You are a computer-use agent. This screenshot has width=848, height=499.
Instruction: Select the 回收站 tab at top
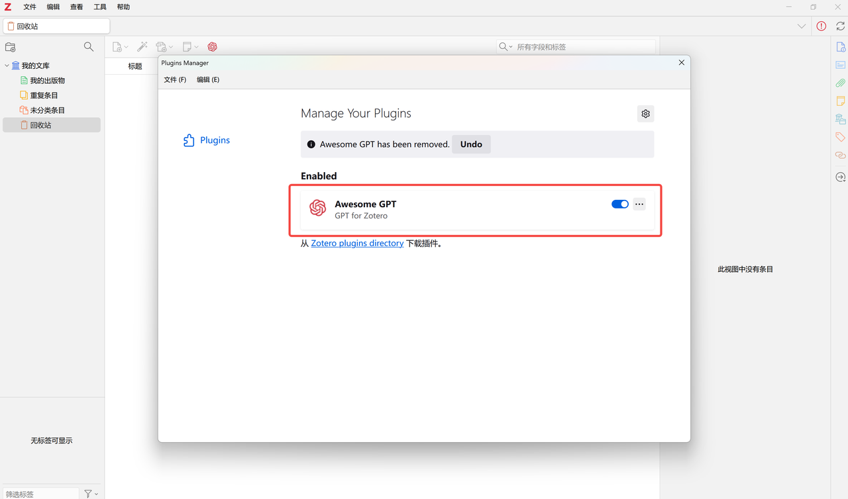click(56, 26)
